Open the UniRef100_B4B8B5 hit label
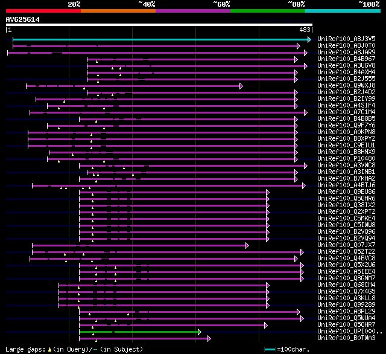Screen dimensions: 386x354 click(346, 119)
